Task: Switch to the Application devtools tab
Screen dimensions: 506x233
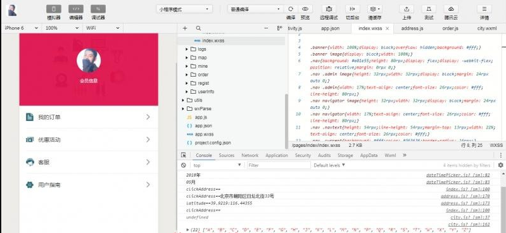Action: point(277,155)
